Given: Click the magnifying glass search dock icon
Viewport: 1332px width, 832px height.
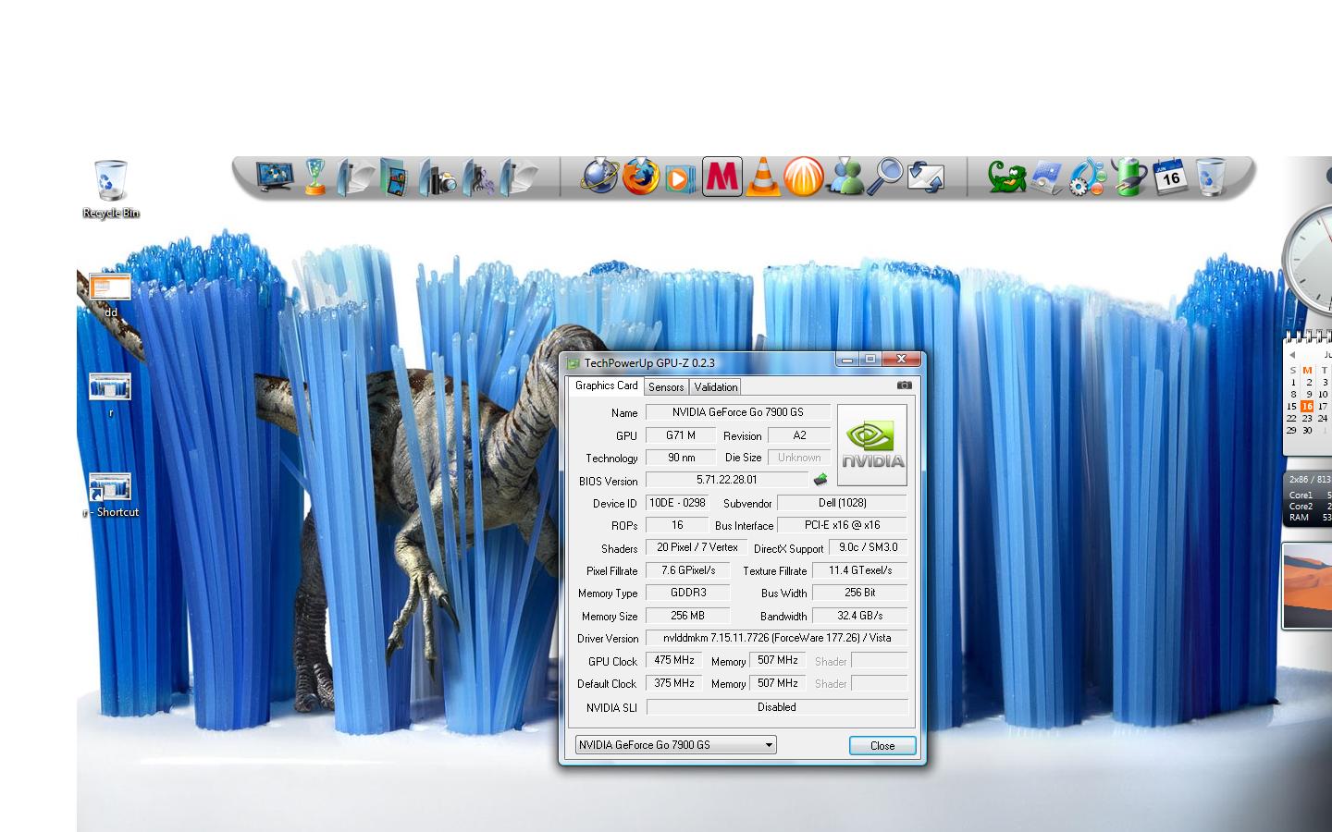Looking at the screenshot, I should (886, 176).
